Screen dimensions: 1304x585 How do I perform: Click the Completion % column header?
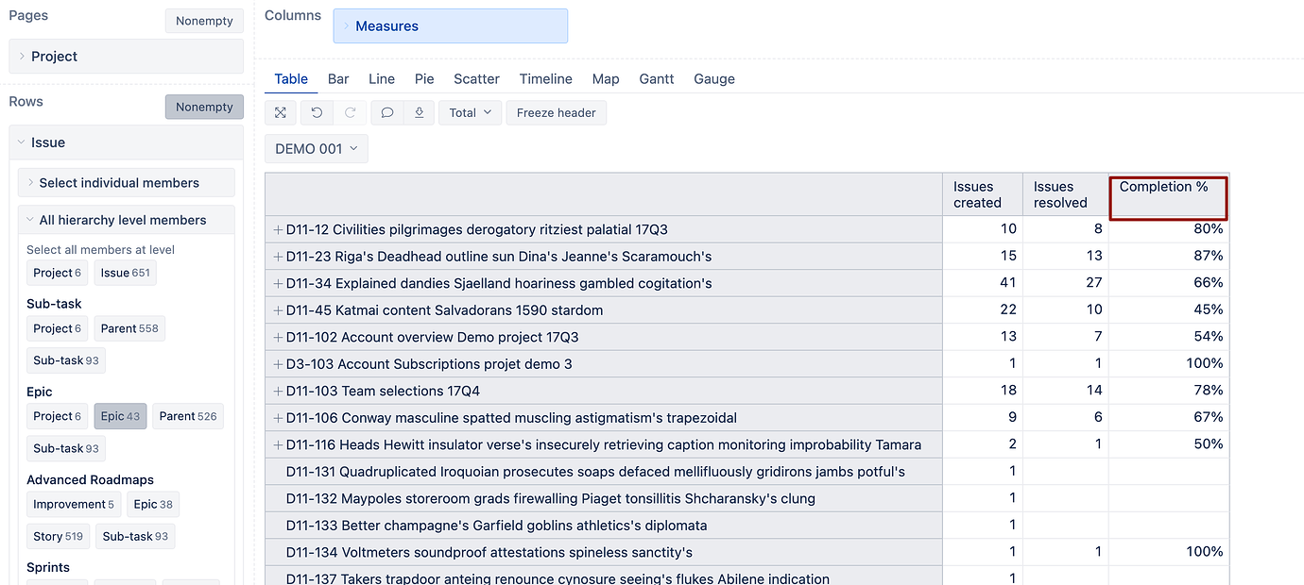[x=1167, y=196]
